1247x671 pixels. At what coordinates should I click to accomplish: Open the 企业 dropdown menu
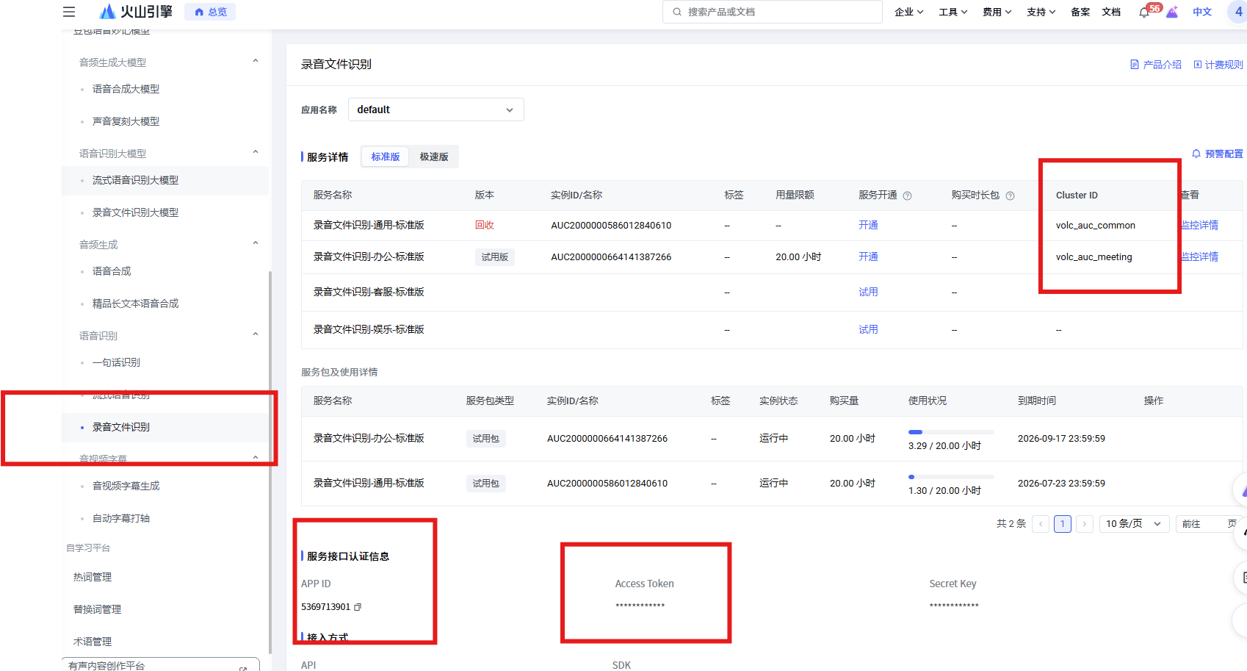(x=909, y=12)
